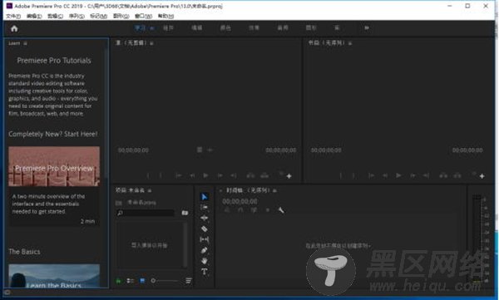Switch to the 颜色 workspace tab

pos(225,28)
